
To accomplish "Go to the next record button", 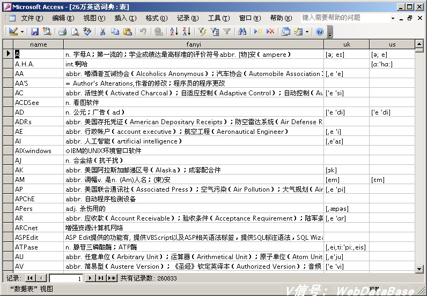I will pos(90,278).
